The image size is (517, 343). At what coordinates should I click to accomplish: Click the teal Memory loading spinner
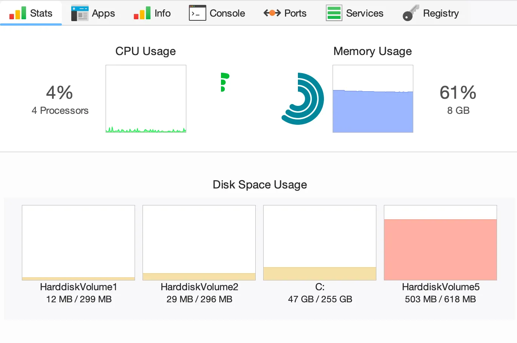point(302,99)
